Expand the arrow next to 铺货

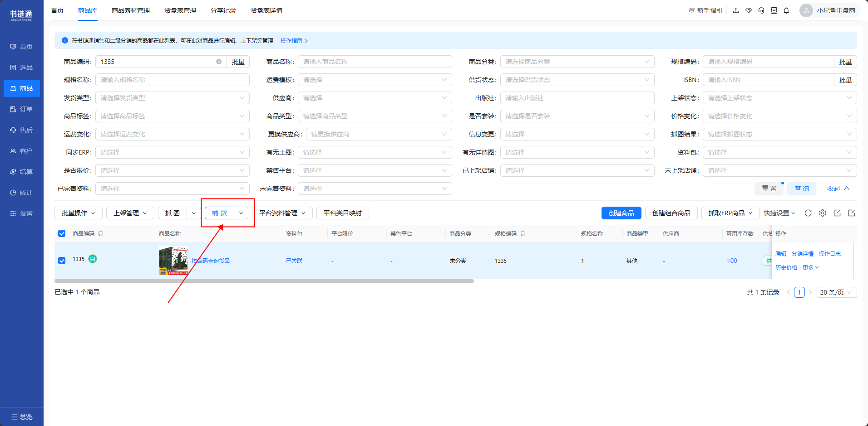point(241,213)
